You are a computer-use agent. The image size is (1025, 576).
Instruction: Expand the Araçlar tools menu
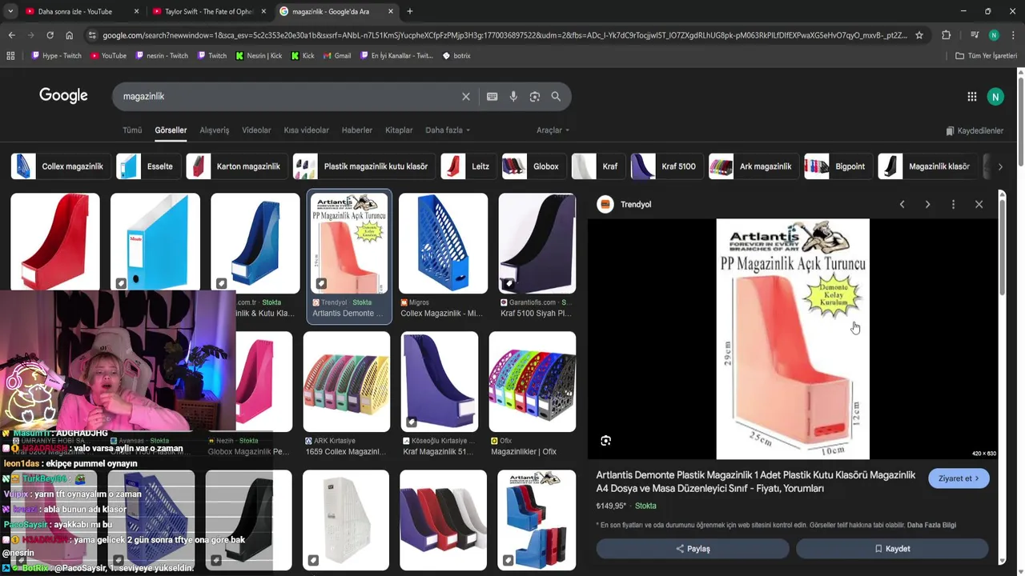tap(553, 130)
